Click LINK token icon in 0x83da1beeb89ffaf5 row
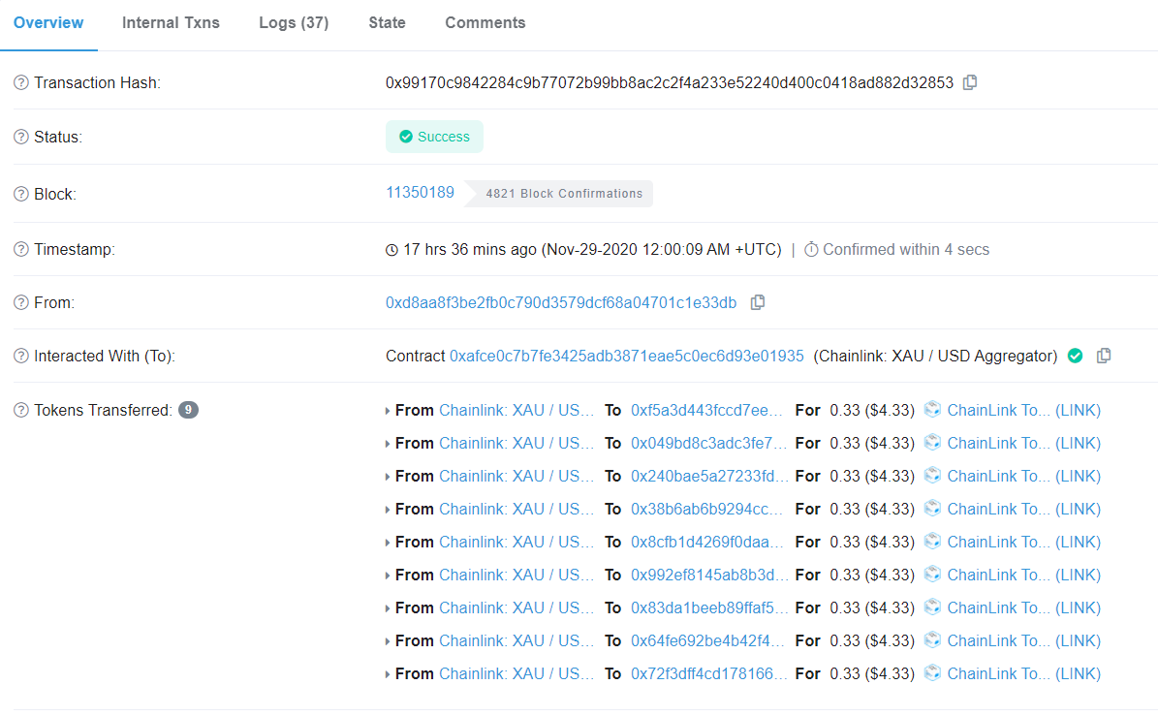This screenshot has width=1158, height=716. click(x=933, y=607)
